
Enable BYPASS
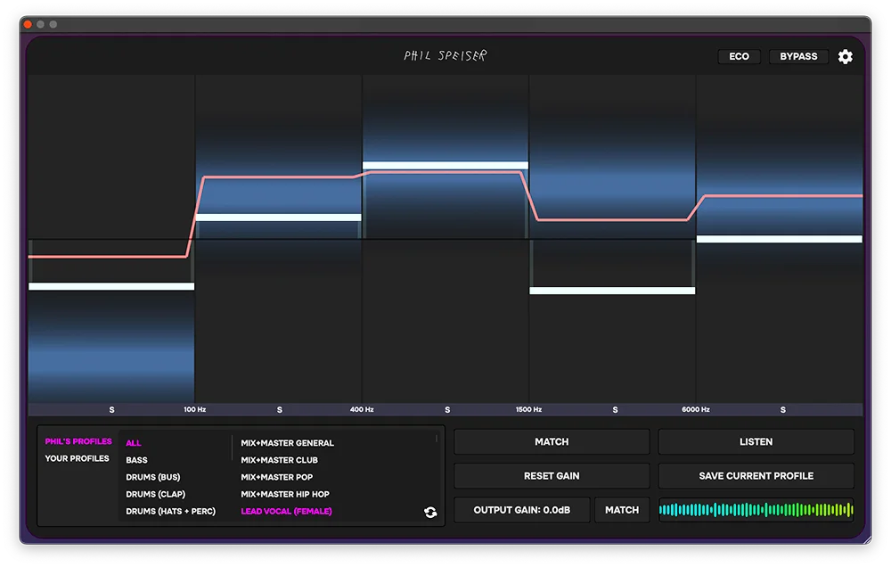coord(798,56)
